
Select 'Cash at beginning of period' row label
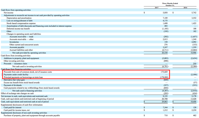[x=27, y=99]
